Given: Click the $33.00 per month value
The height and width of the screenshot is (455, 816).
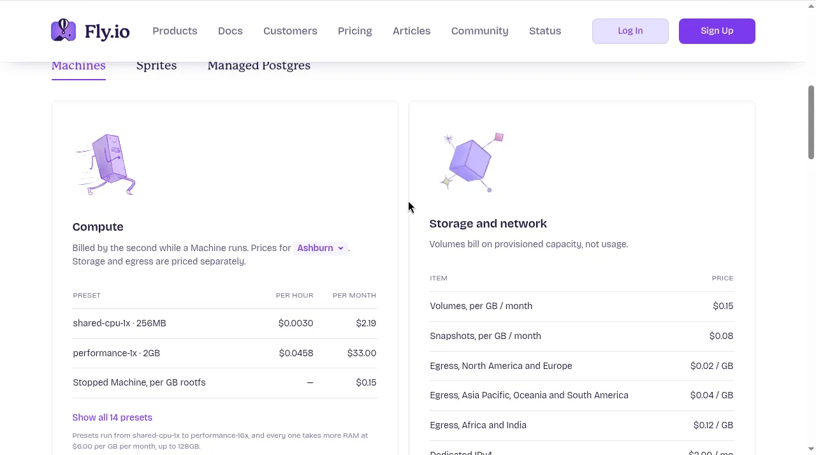Looking at the screenshot, I should click(x=361, y=353).
